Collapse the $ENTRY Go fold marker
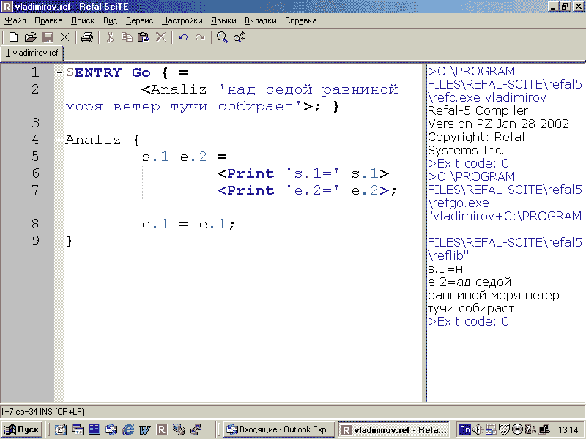 59,72
